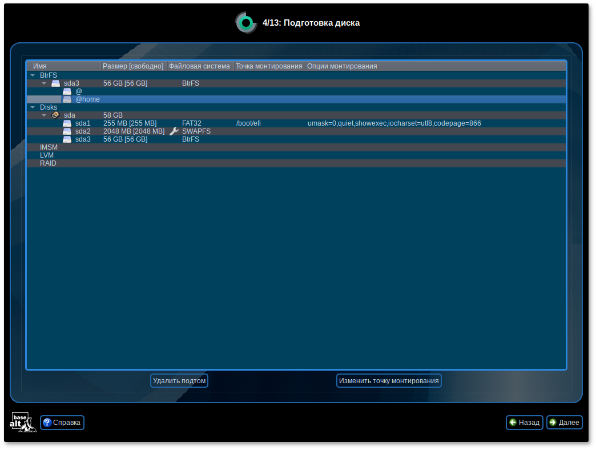Collapse the sda3 node under BtrFS
596x450 pixels.
click(44, 83)
